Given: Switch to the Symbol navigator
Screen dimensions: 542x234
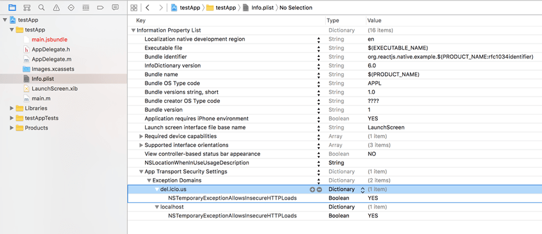Looking at the screenshot, I should click(27, 8).
